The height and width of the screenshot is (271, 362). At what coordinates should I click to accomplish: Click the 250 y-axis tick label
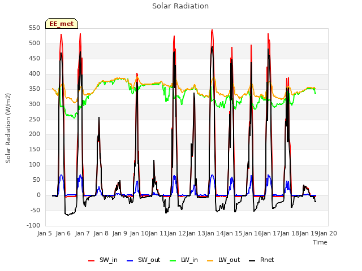[x=35, y=119]
